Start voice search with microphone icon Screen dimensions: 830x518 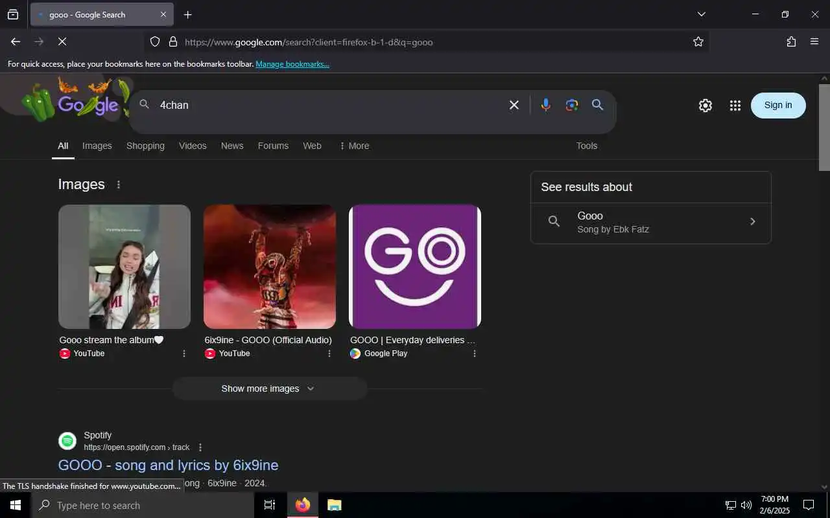[x=546, y=105]
